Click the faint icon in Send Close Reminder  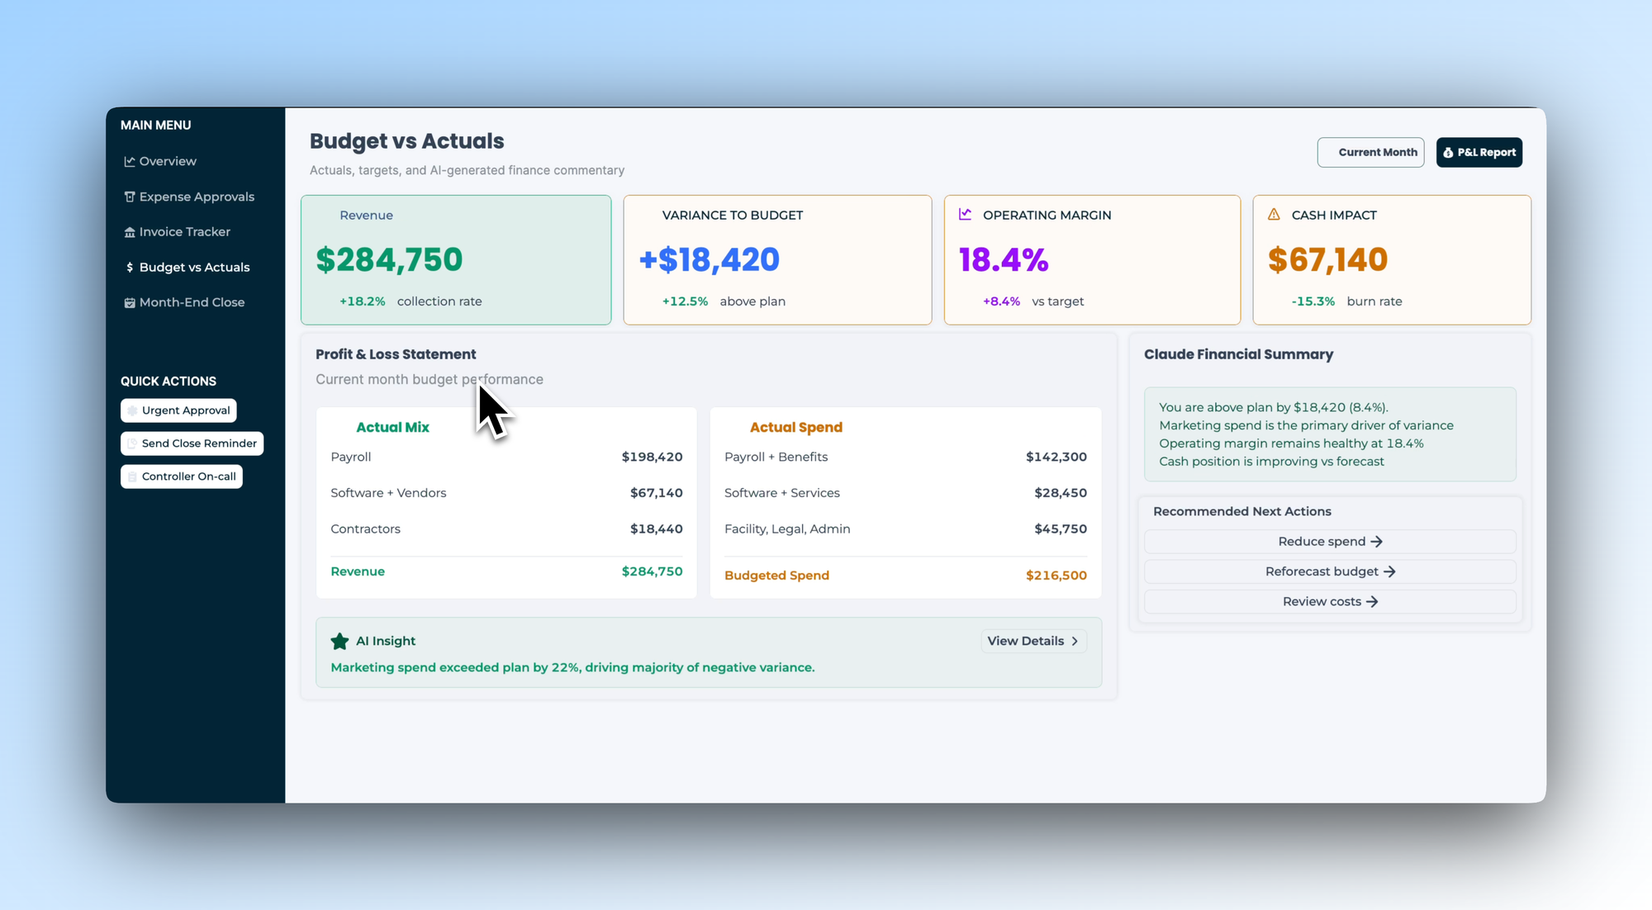coord(132,444)
